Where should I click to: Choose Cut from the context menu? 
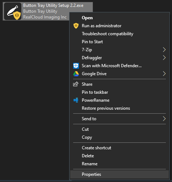coord(119,129)
